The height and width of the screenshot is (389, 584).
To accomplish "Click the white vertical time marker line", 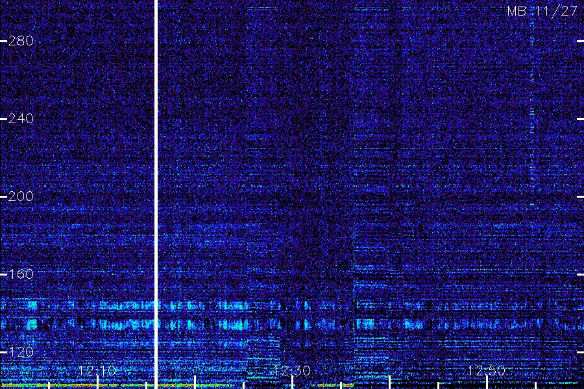I will [156, 194].
